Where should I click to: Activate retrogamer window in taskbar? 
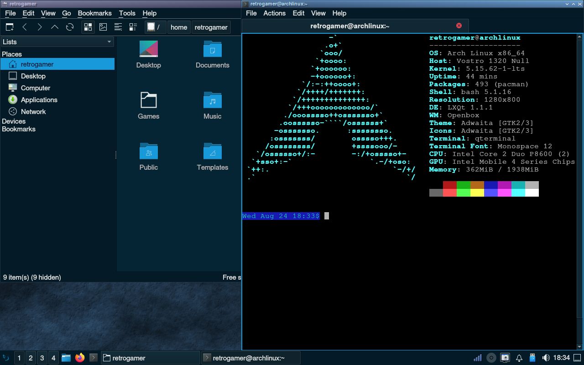pos(150,358)
